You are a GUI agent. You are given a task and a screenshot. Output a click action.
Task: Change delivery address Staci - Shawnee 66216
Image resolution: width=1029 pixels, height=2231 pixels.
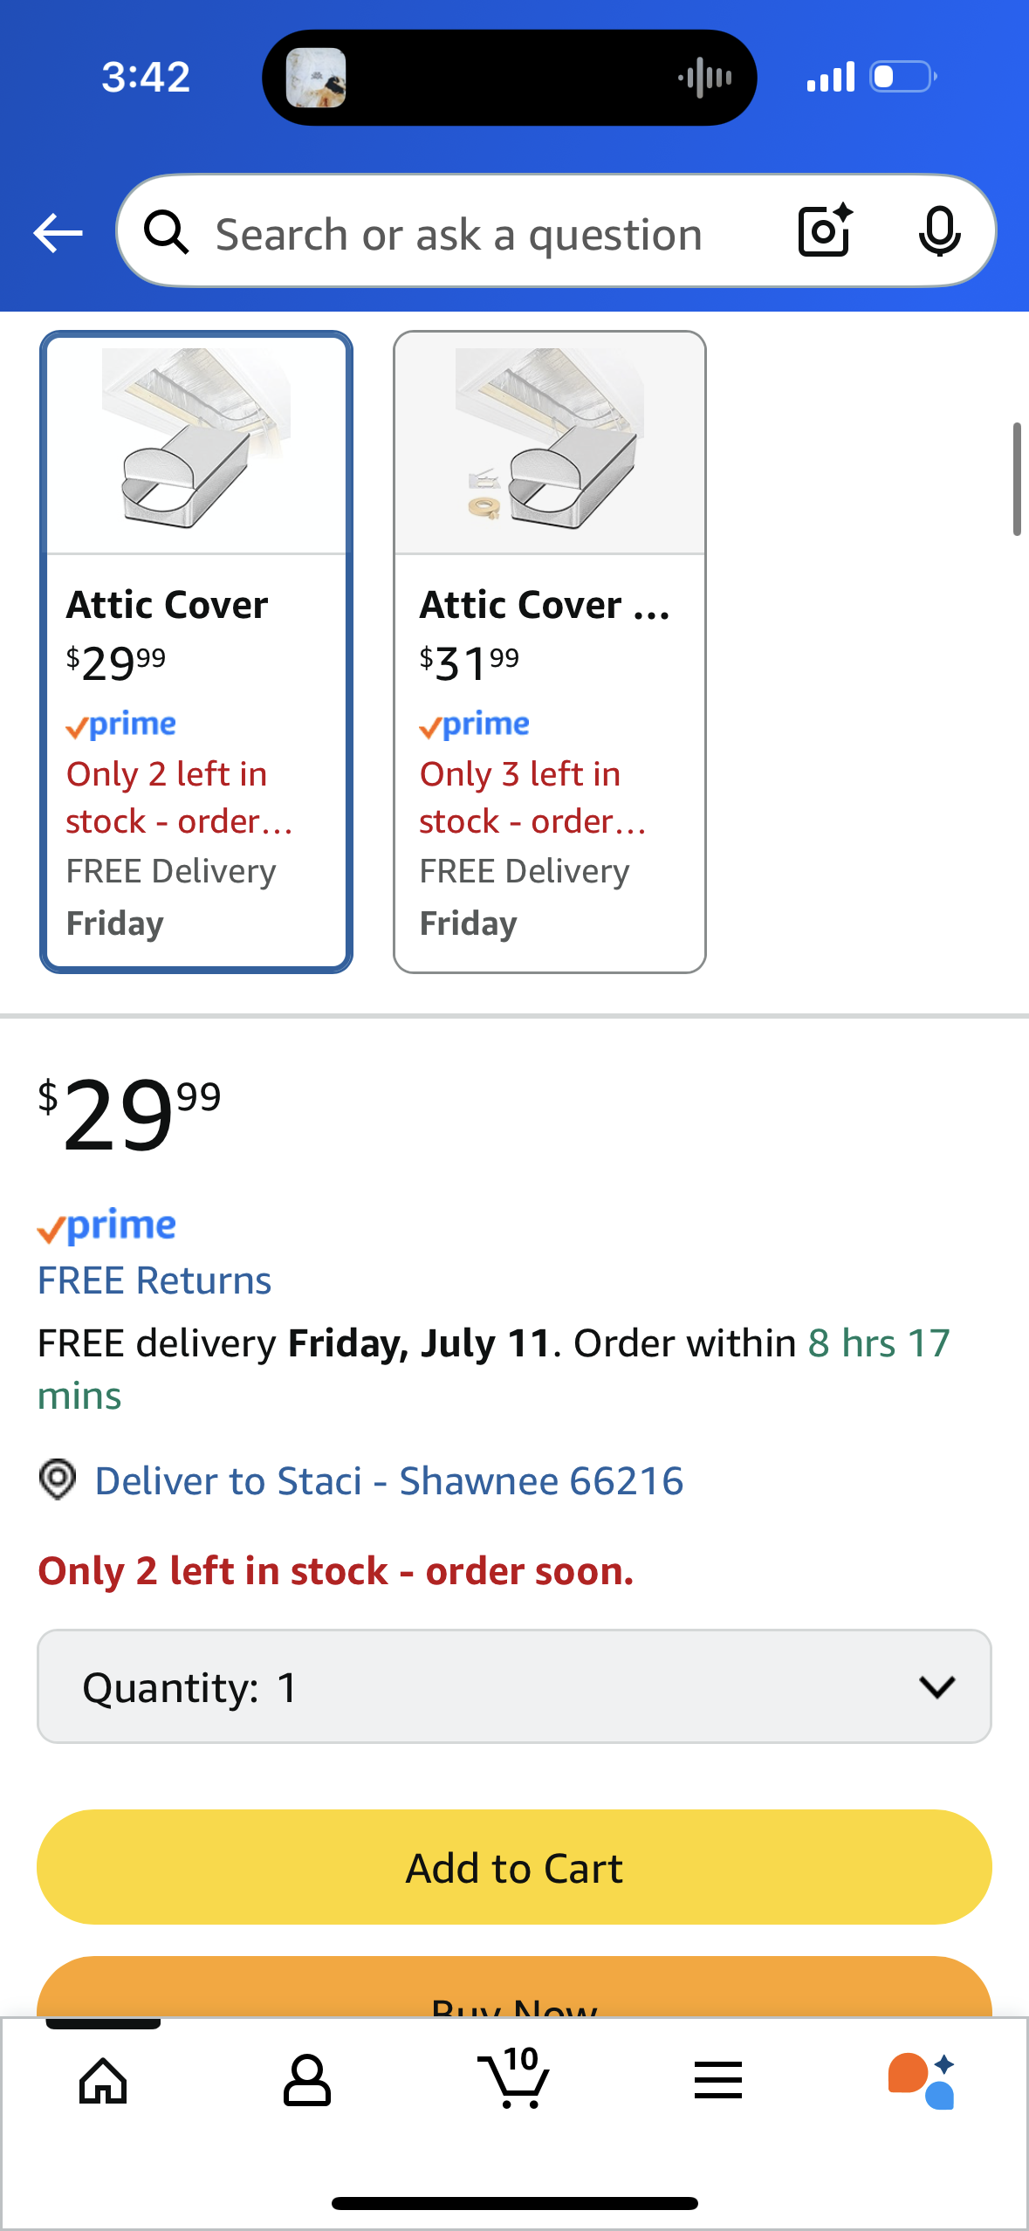(389, 1481)
